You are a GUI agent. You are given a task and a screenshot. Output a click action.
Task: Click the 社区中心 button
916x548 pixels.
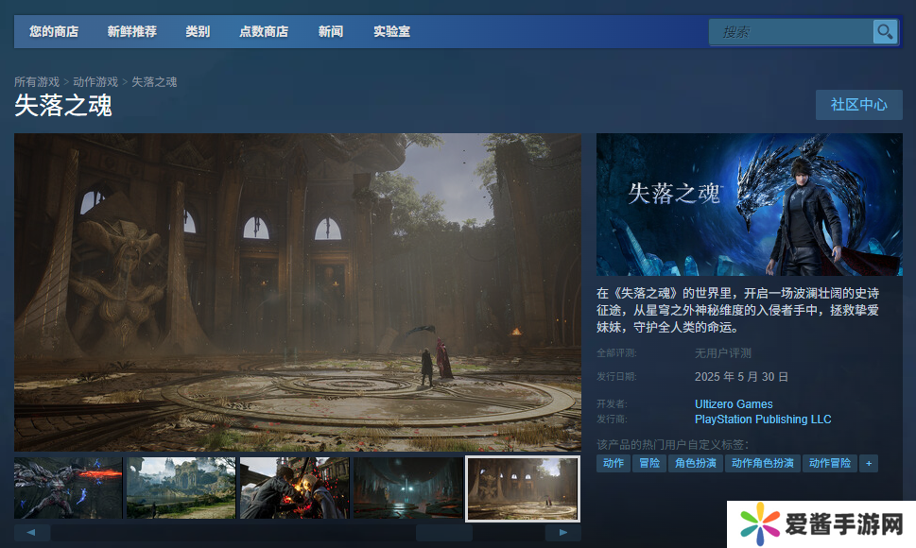858,105
